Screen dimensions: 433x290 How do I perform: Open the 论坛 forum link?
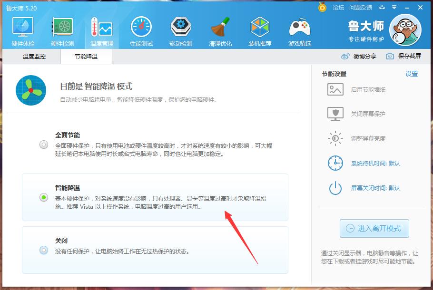338,8
